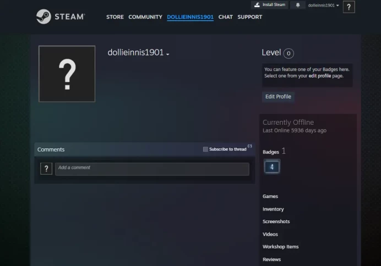Image resolution: width=381 pixels, height=266 pixels.
Task: Click the Level 0 circle badge
Action: (x=289, y=53)
